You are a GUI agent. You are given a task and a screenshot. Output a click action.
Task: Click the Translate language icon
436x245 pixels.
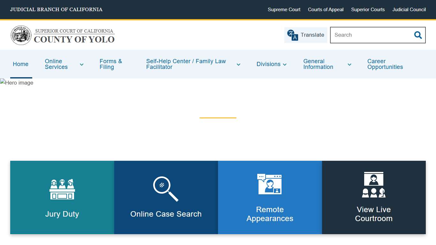(292, 35)
